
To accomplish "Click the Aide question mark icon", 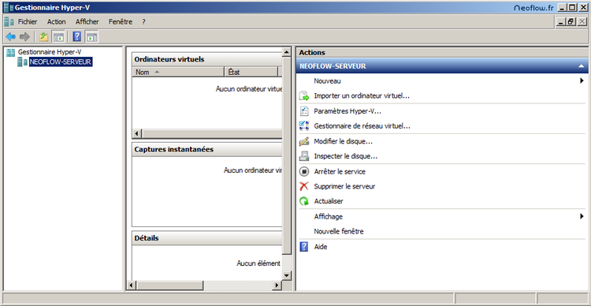I will coord(304,247).
